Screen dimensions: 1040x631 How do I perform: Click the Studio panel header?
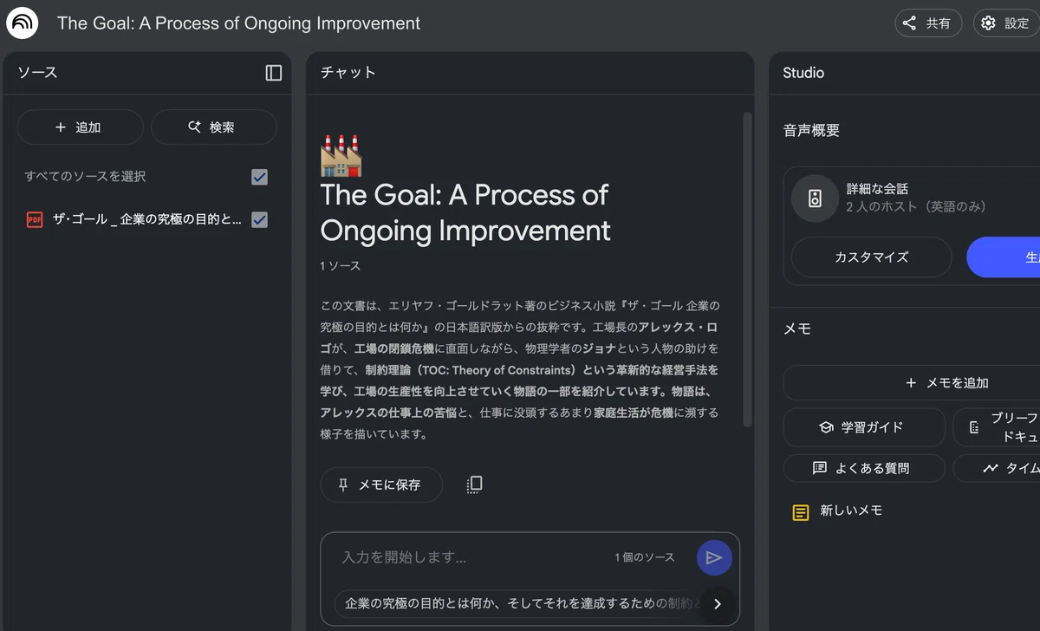(803, 73)
